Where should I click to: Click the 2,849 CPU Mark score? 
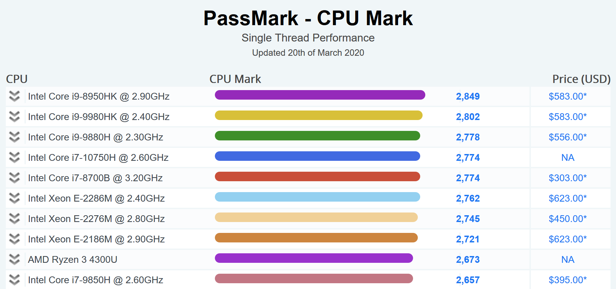click(x=468, y=97)
